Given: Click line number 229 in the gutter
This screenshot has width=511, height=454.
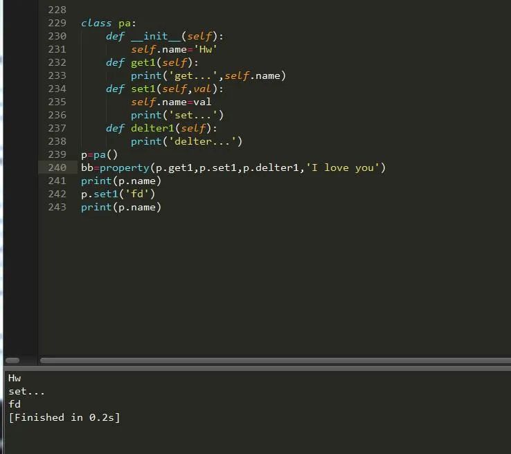Looking at the screenshot, I should pos(57,23).
